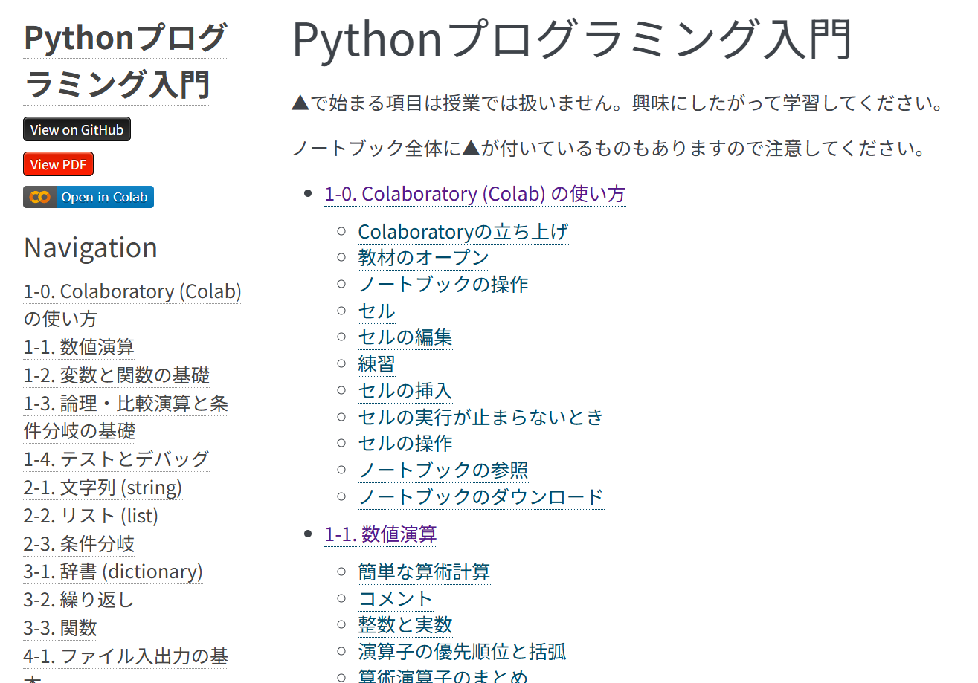Jump to ノートブックのダウンロード section
Screen dimensions: 978x683
pyautogui.click(x=480, y=496)
